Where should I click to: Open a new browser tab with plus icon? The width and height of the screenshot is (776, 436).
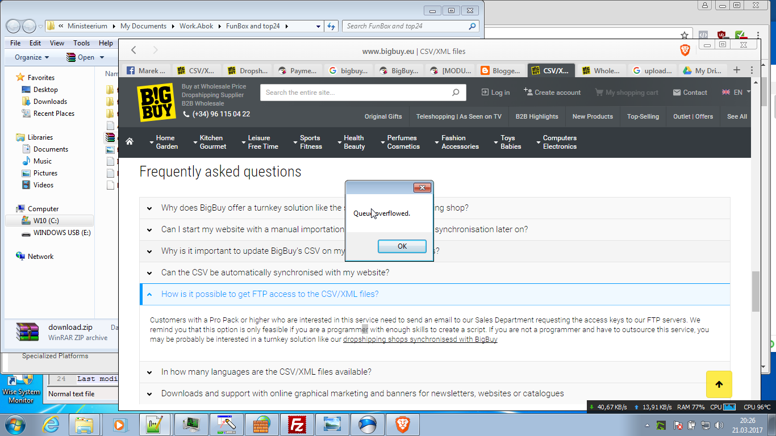737,70
